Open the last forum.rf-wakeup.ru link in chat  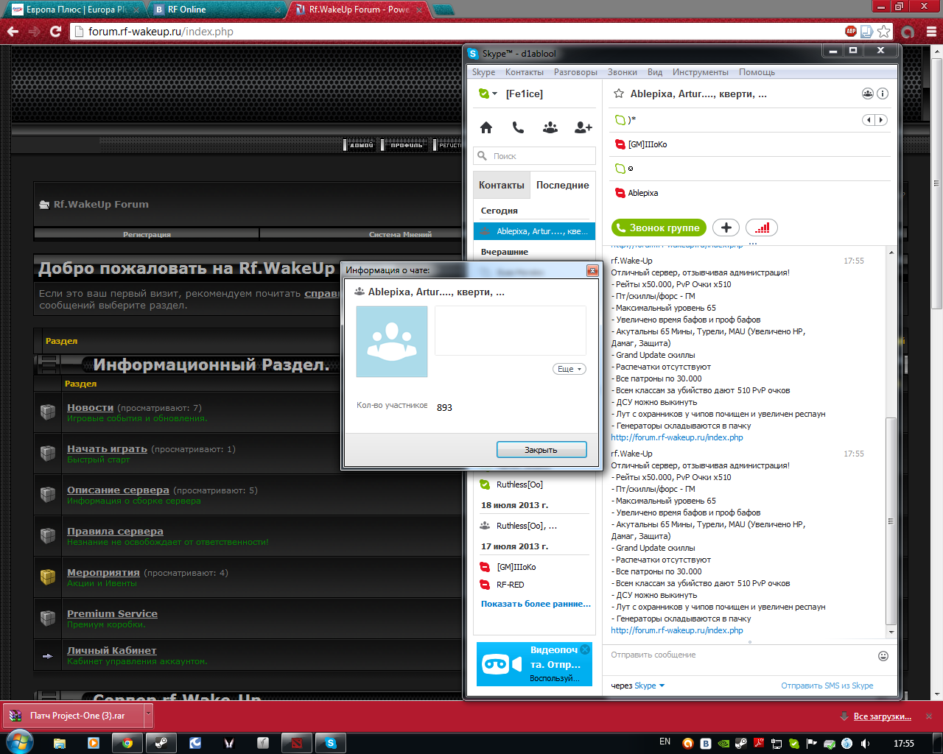(677, 630)
